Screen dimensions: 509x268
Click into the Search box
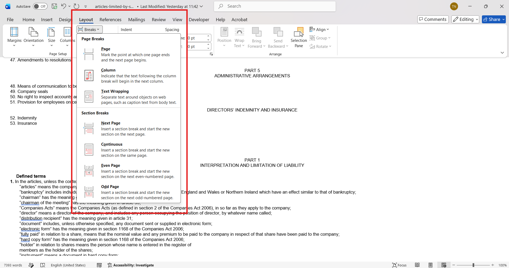tap(275, 6)
